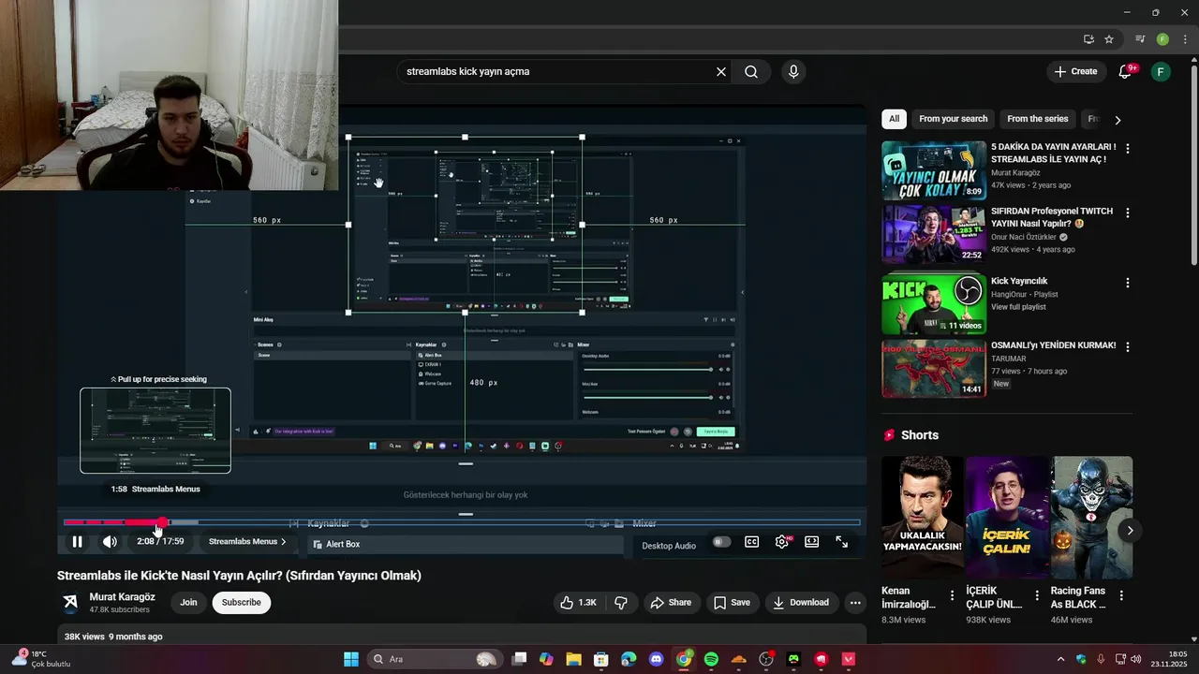
Task: Open the Windows Start menu
Action: tap(350, 659)
